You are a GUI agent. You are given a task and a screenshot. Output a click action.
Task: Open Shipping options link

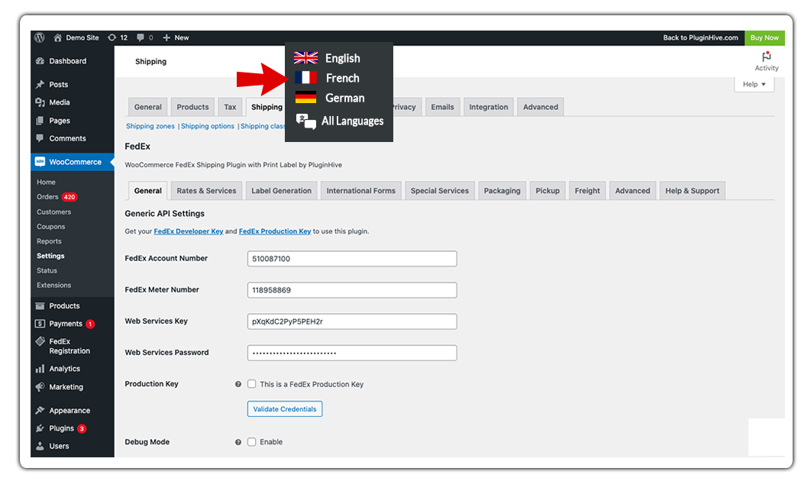click(x=208, y=126)
